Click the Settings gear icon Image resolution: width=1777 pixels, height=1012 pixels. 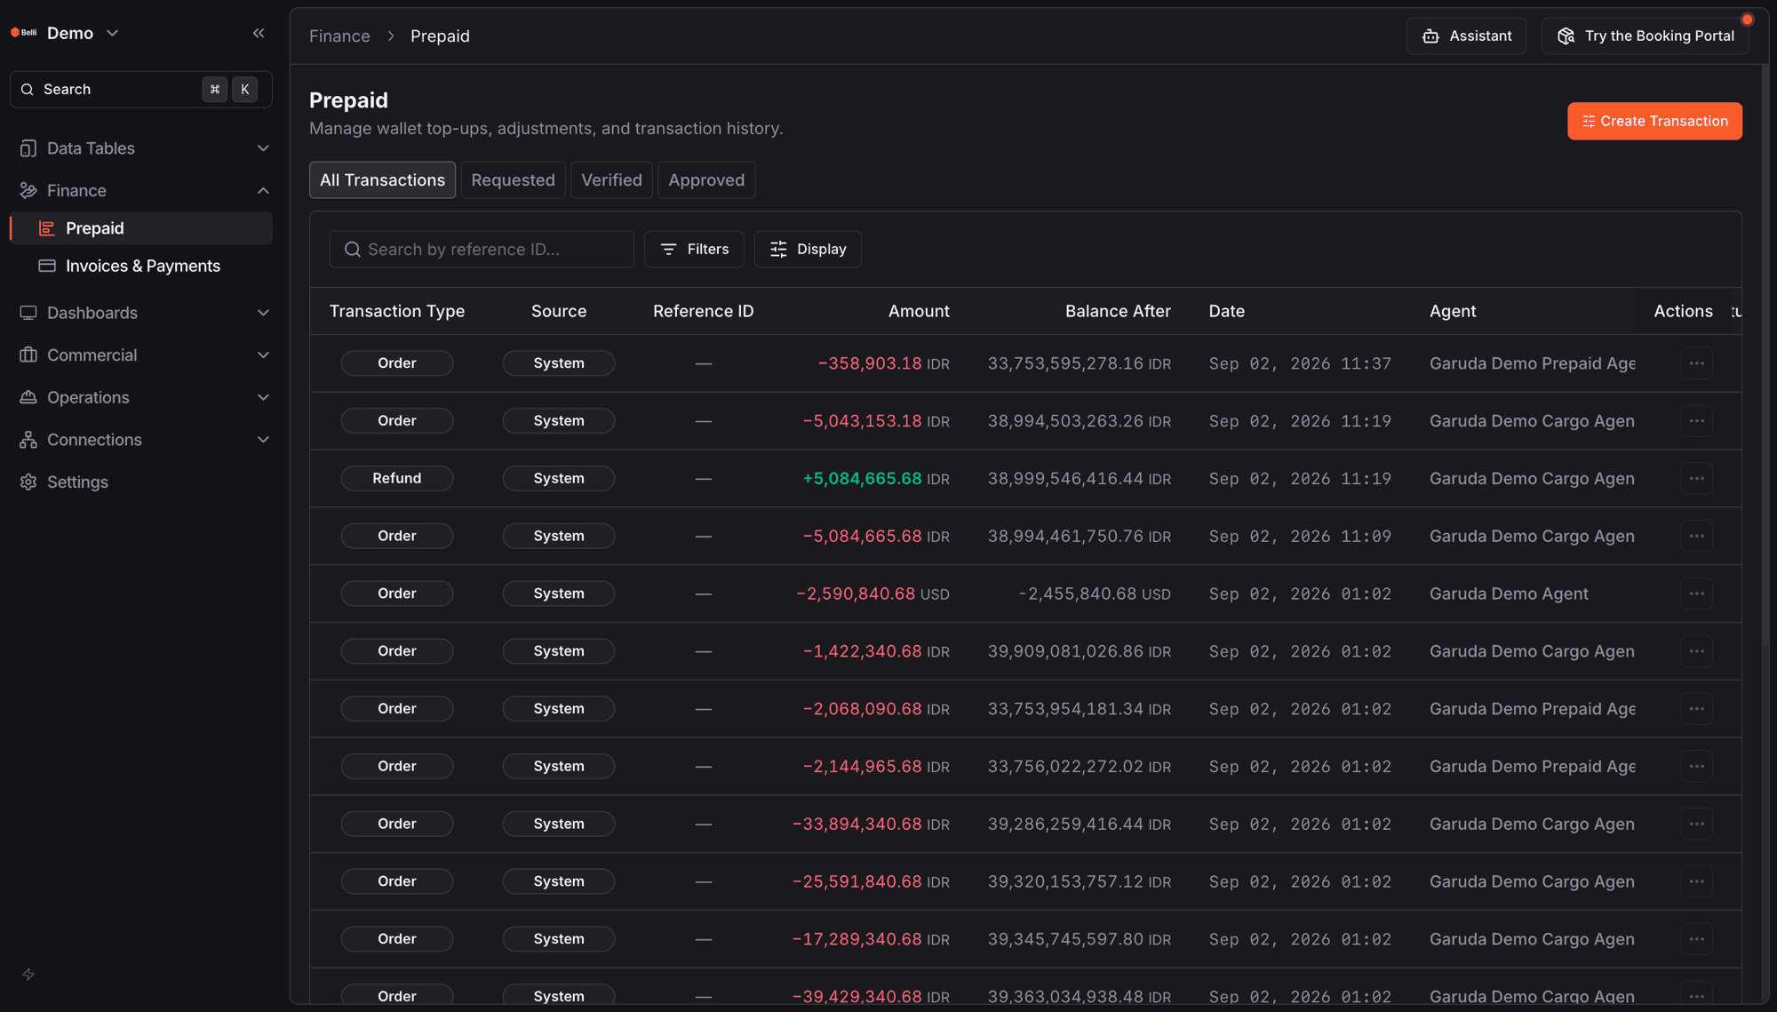[28, 482]
